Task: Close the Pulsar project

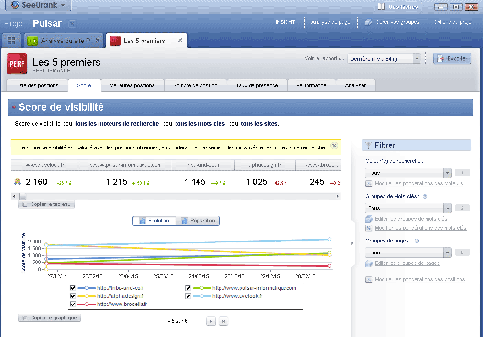Action: click(72, 24)
